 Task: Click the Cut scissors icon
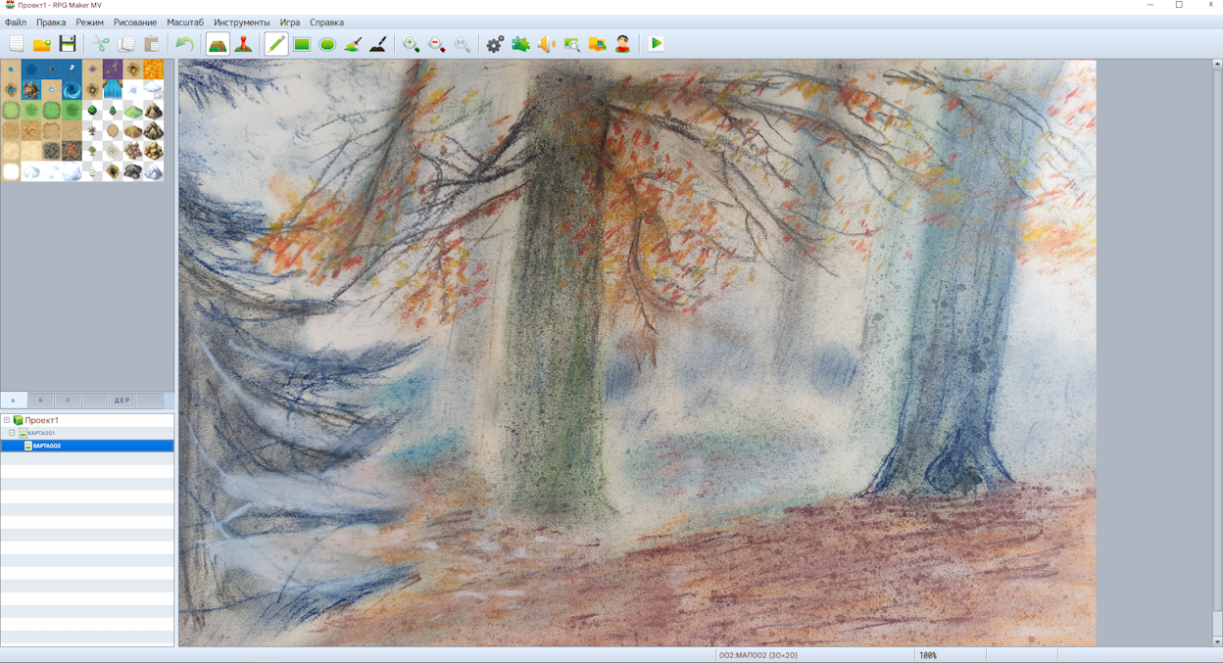[x=101, y=44]
